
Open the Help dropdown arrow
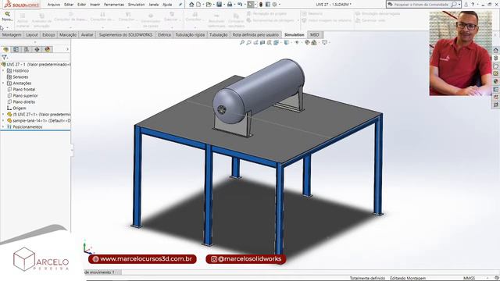tap(477, 5)
